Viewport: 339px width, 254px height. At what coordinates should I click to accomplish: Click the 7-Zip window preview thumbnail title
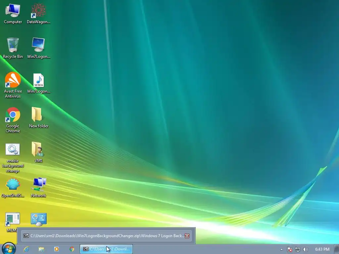[x=108, y=235]
